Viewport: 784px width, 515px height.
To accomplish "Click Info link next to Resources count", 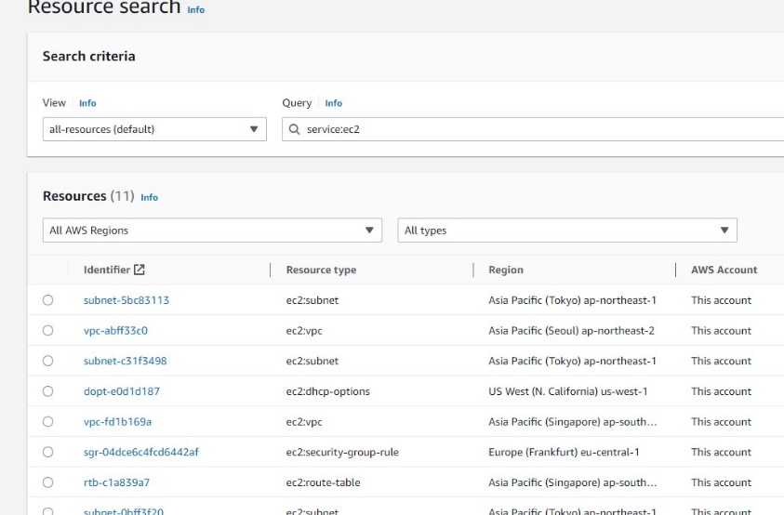I will coord(149,197).
